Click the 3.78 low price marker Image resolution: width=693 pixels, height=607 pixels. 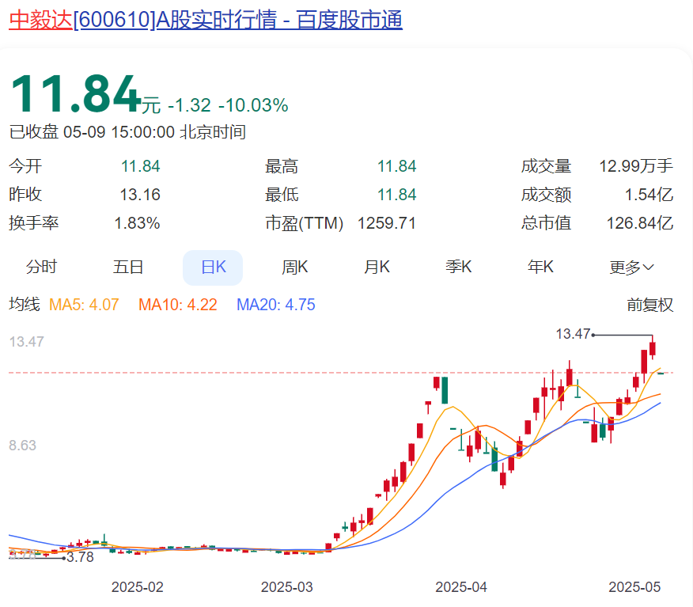(x=80, y=557)
